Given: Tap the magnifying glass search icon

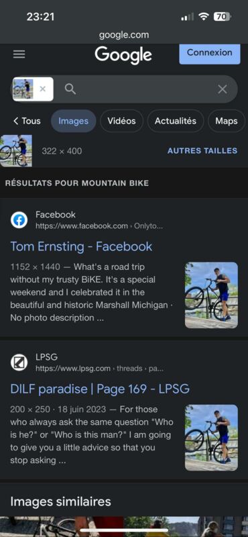Looking at the screenshot, I should pos(70,89).
